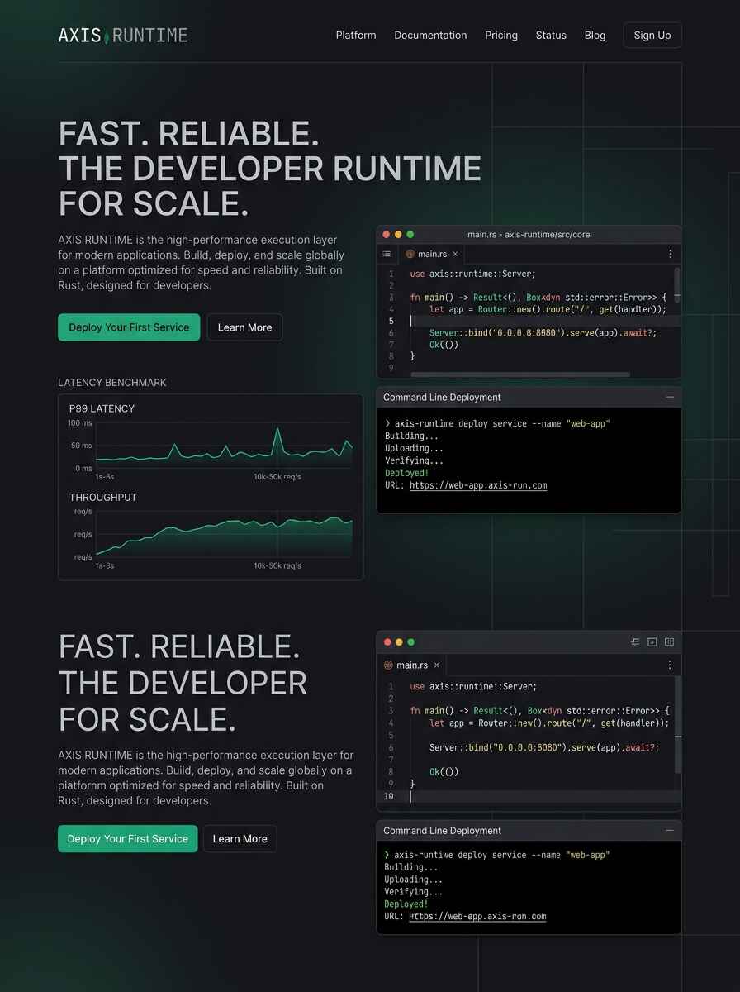The height and width of the screenshot is (992, 740).
Task: Click the 'axis-runtiwe deploy service' command line
Action: (497, 855)
